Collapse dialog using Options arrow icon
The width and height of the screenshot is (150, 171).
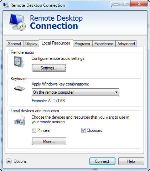(9, 161)
